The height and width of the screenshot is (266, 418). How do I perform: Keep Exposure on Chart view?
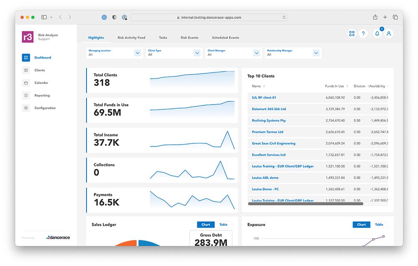tap(361, 225)
